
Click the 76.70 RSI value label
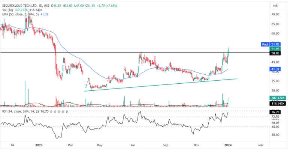pyautogui.click(x=275, y=112)
